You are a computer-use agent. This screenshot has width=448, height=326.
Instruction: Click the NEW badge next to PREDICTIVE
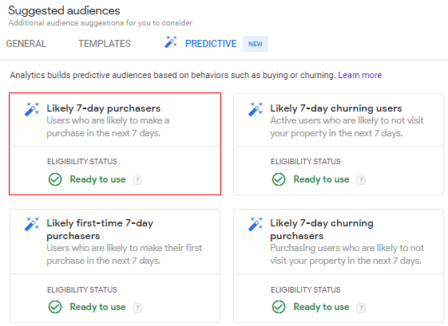point(256,44)
